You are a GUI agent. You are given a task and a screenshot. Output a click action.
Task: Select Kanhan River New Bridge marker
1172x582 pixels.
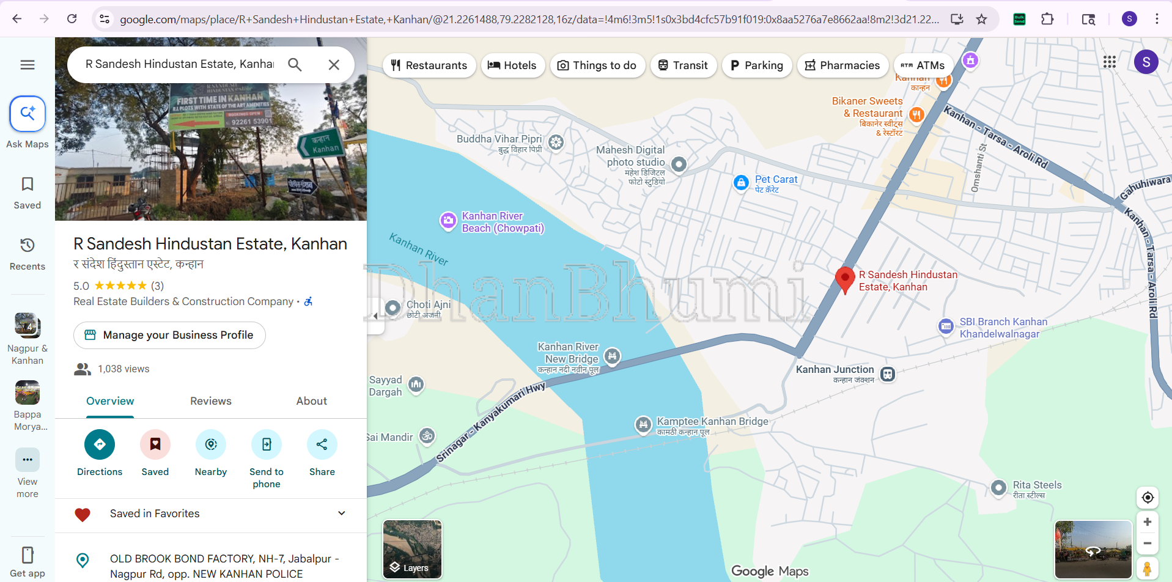point(612,356)
